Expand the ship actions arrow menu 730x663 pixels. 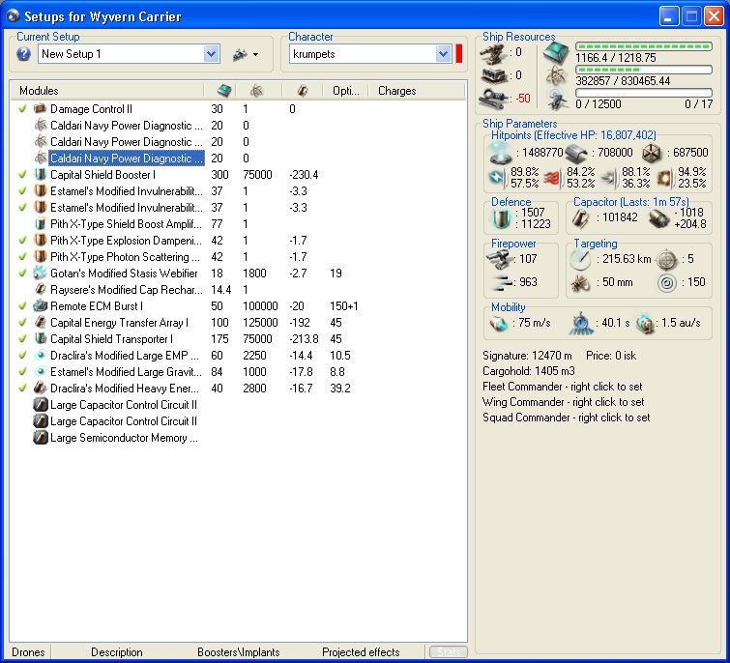click(255, 55)
